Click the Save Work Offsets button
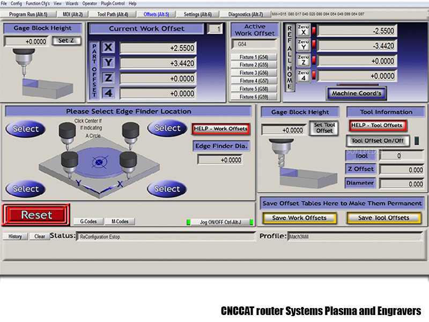429x322 pixels. 299,218
